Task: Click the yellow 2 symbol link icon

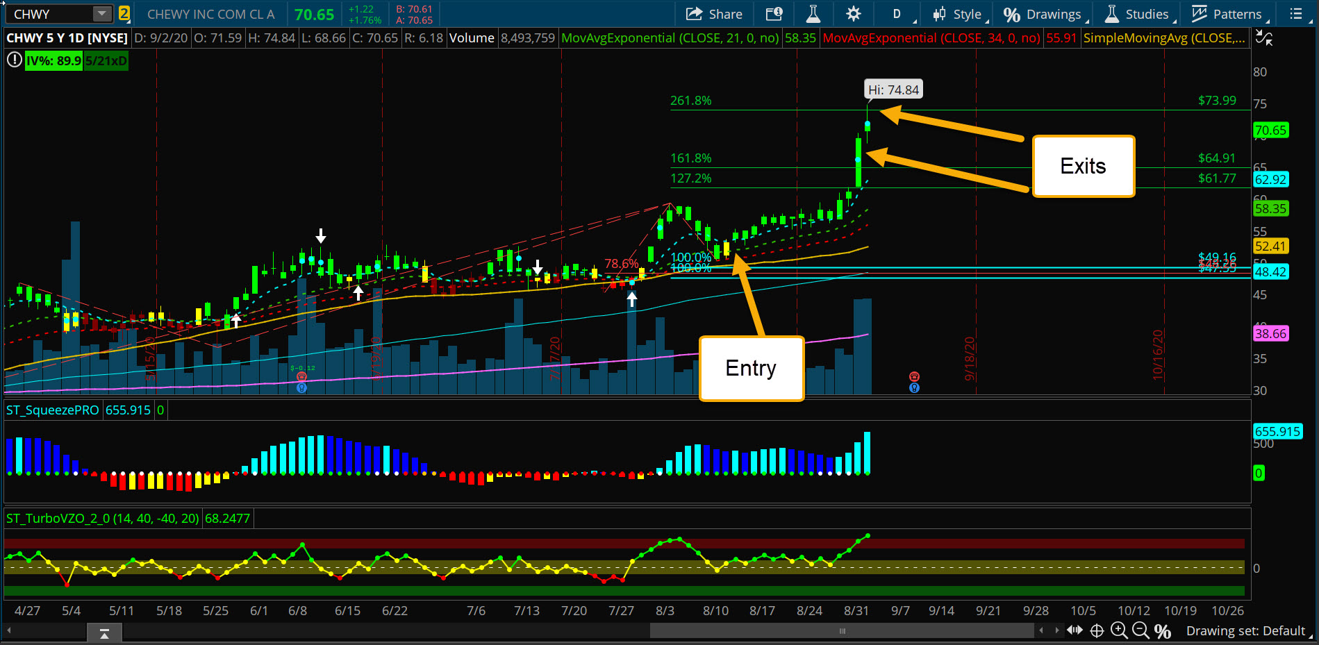Action: [x=124, y=13]
